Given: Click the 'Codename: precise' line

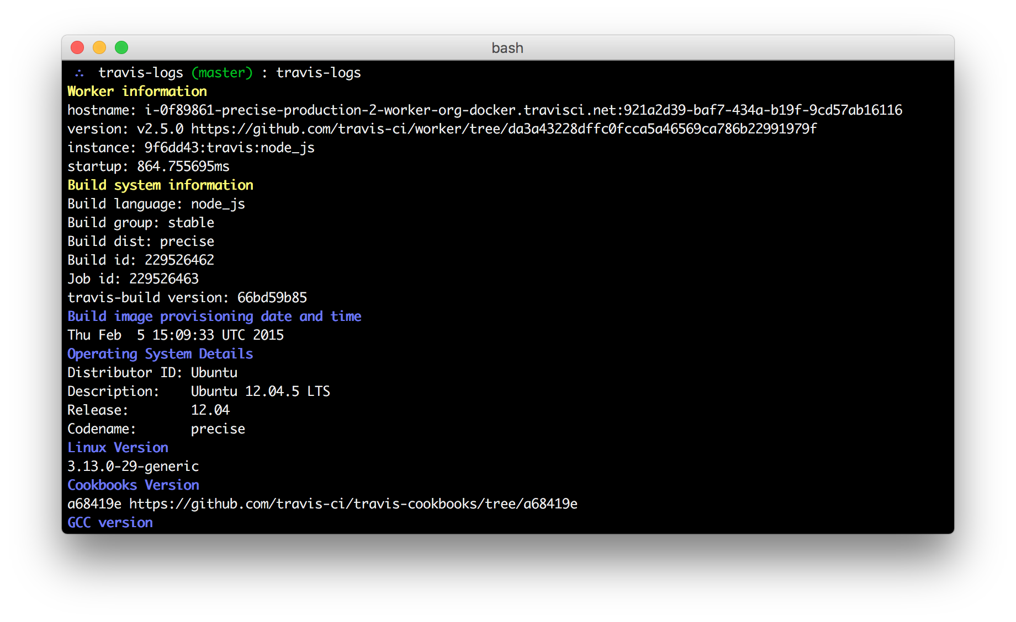Looking at the screenshot, I should (156, 429).
